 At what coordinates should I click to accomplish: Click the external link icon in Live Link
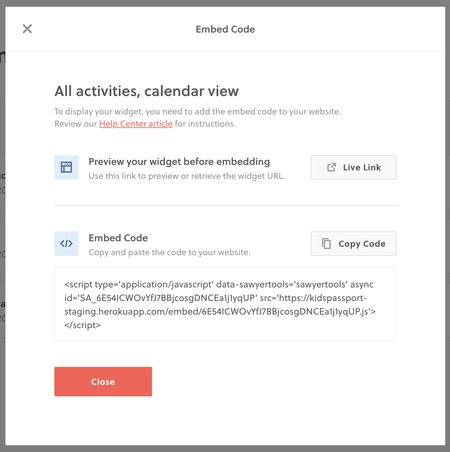[332, 167]
